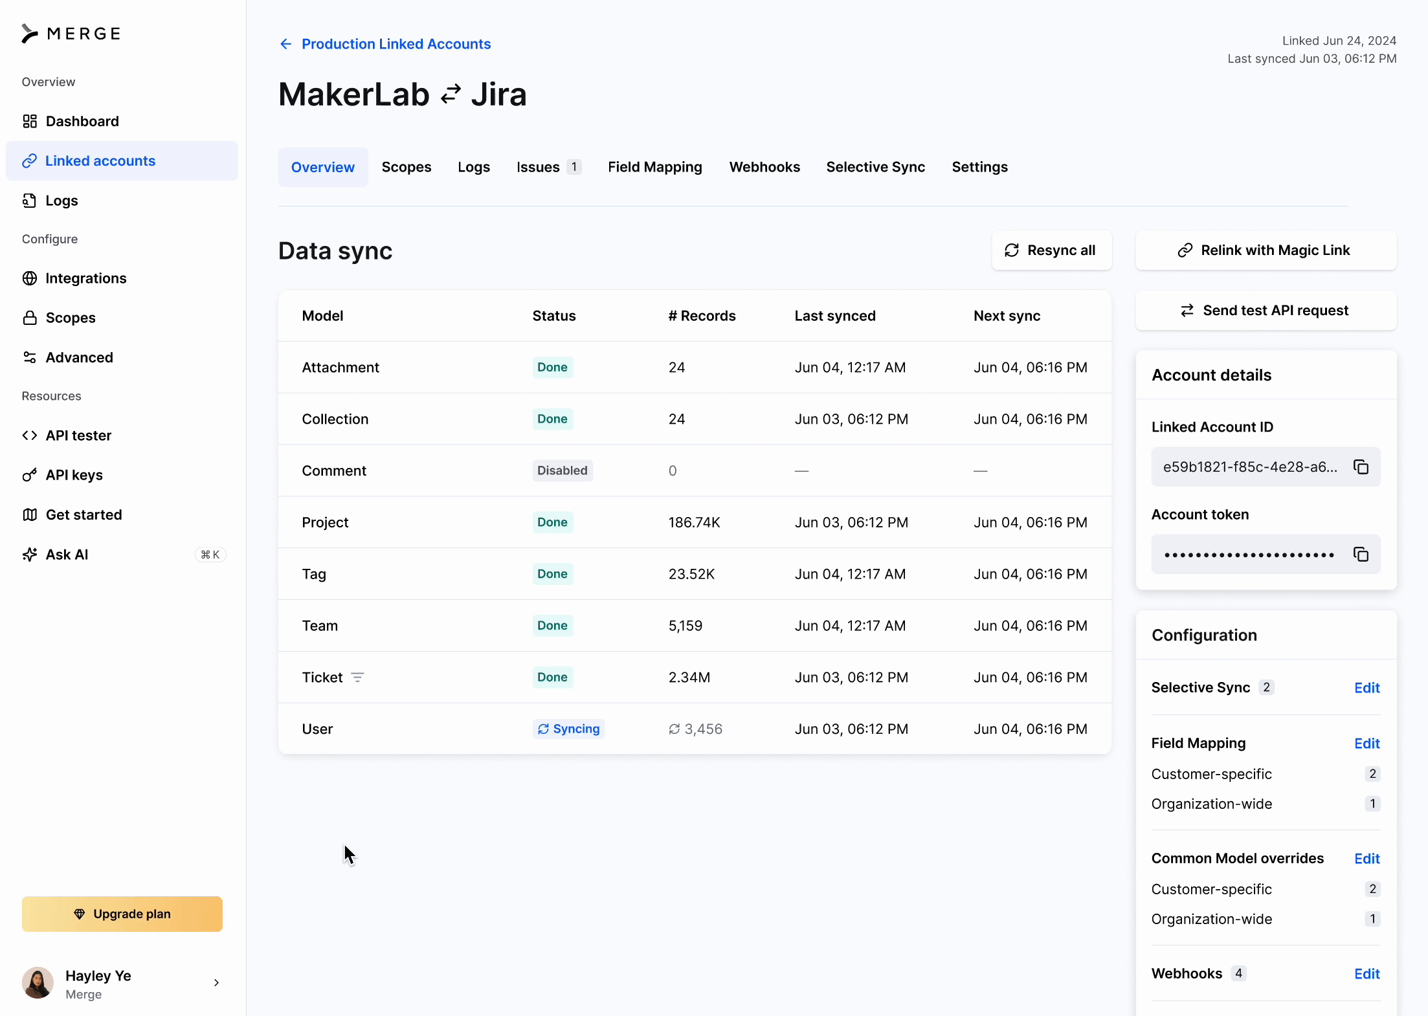Click the API keys key icon
The image size is (1428, 1016).
pyautogui.click(x=30, y=475)
